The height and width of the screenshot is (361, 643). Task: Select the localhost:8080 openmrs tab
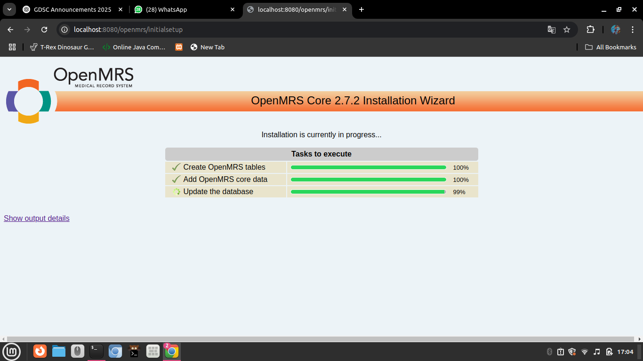pos(297,9)
